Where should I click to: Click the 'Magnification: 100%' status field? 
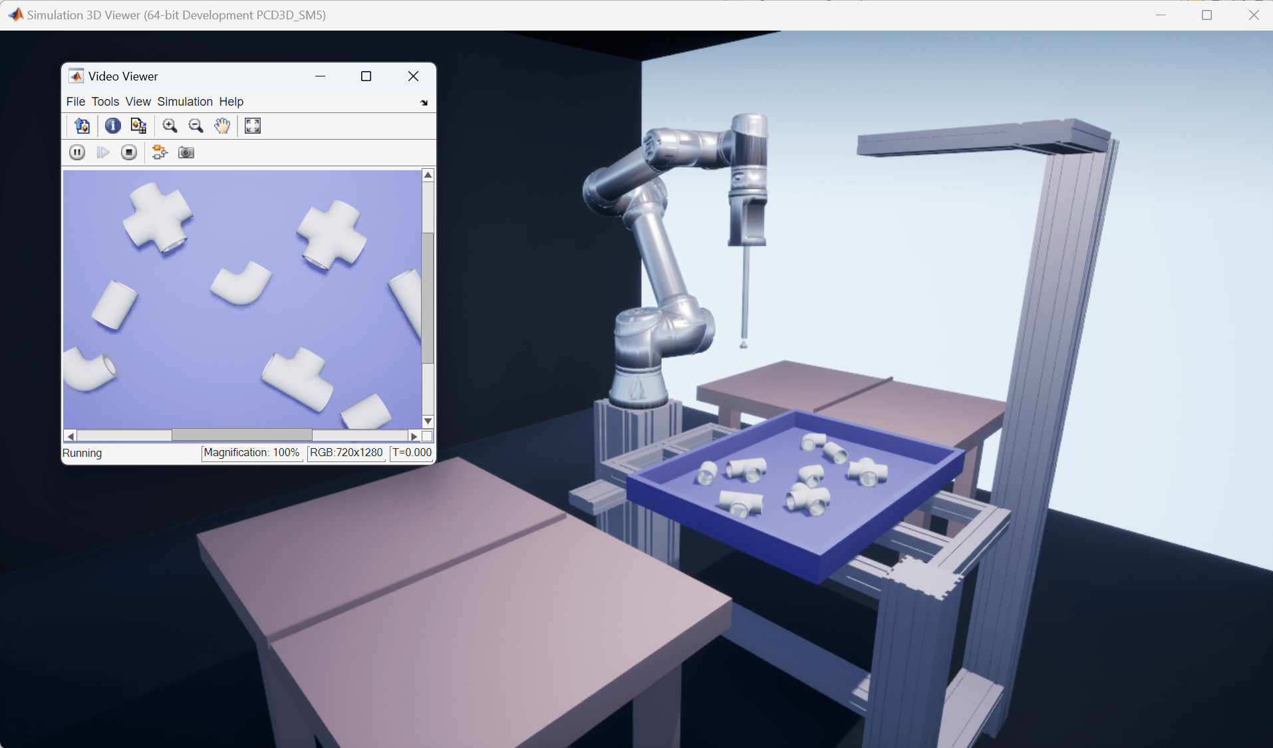pos(252,453)
